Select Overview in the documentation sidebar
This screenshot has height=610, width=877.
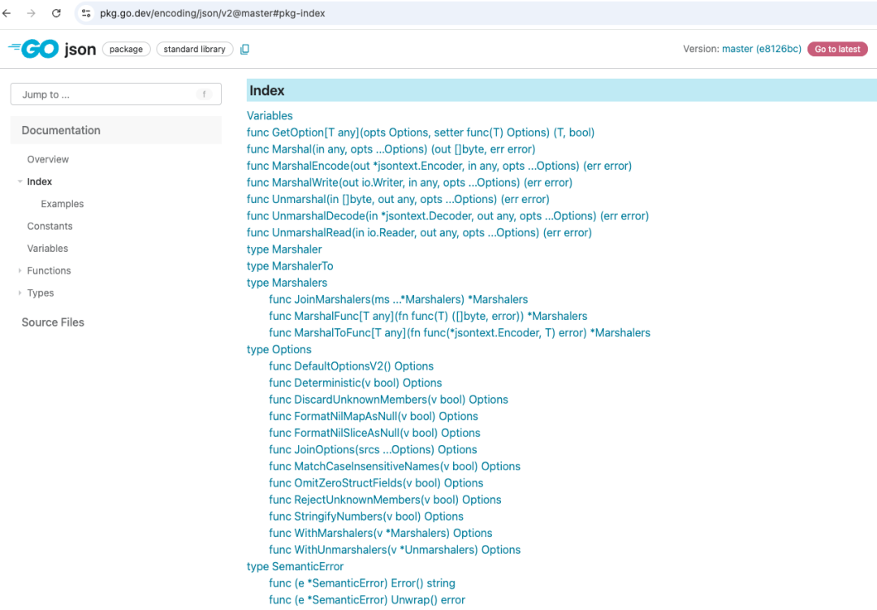pyautogui.click(x=50, y=158)
